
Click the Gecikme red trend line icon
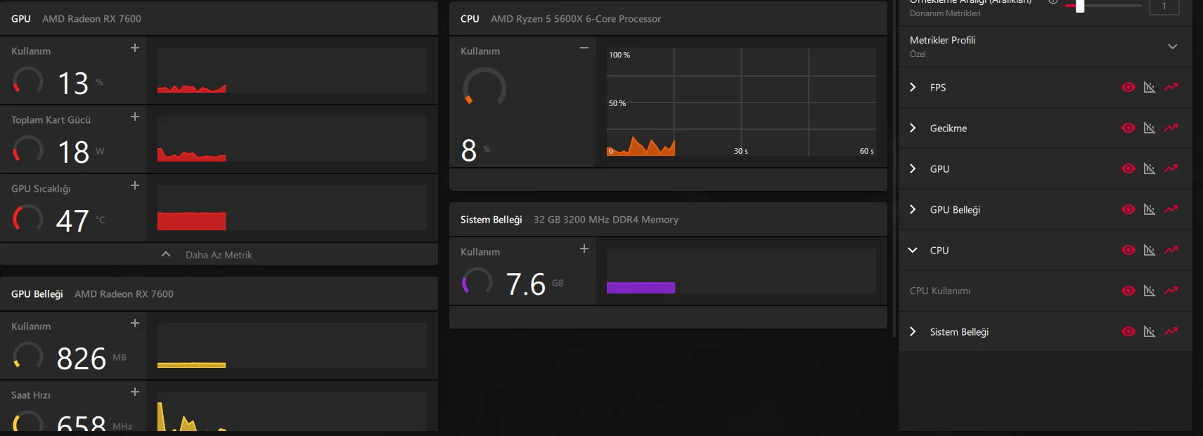[1171, 128]
